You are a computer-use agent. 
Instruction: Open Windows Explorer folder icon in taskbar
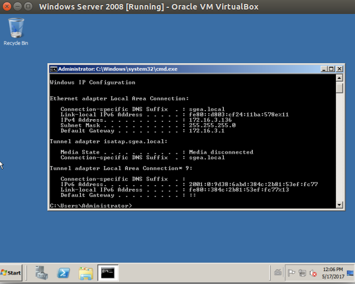tap(86, 273)
